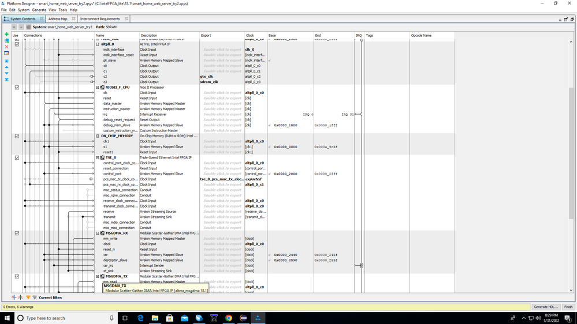The image size is (577, 324).
Task: Click the lock icon beside base address 0x0000_1800
Action: [x=270, y=125]
